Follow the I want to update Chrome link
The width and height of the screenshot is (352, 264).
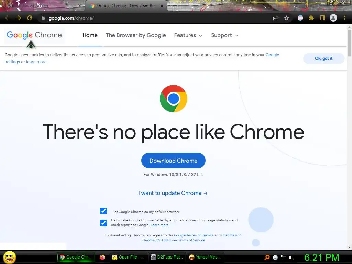coord(173,193)
